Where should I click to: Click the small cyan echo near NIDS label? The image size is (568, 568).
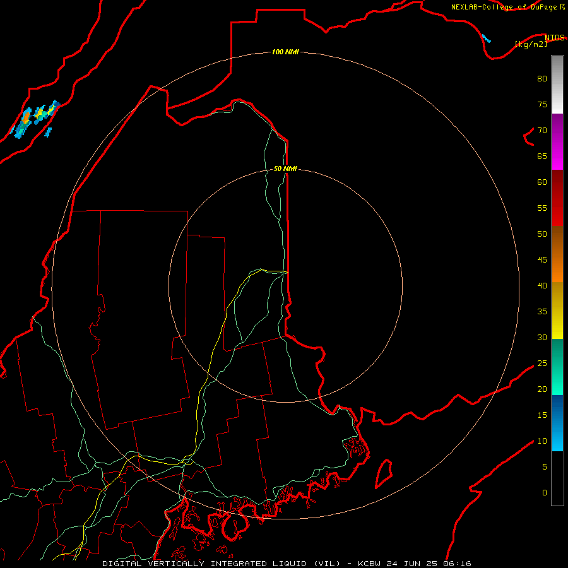pyautogui.click(x=486, y=38)
